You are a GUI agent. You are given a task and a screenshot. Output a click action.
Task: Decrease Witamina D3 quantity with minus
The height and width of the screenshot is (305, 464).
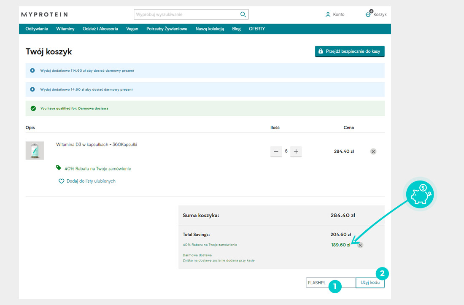pos(276,151)
